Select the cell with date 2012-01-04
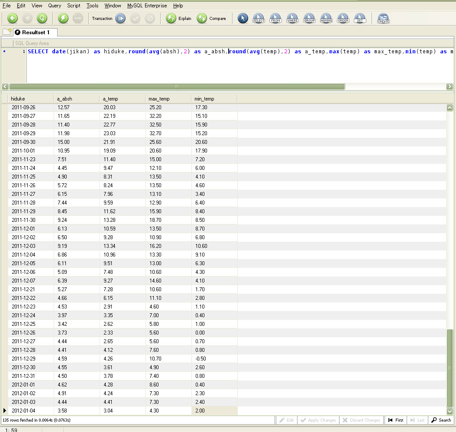 click(x=31, y=410)
